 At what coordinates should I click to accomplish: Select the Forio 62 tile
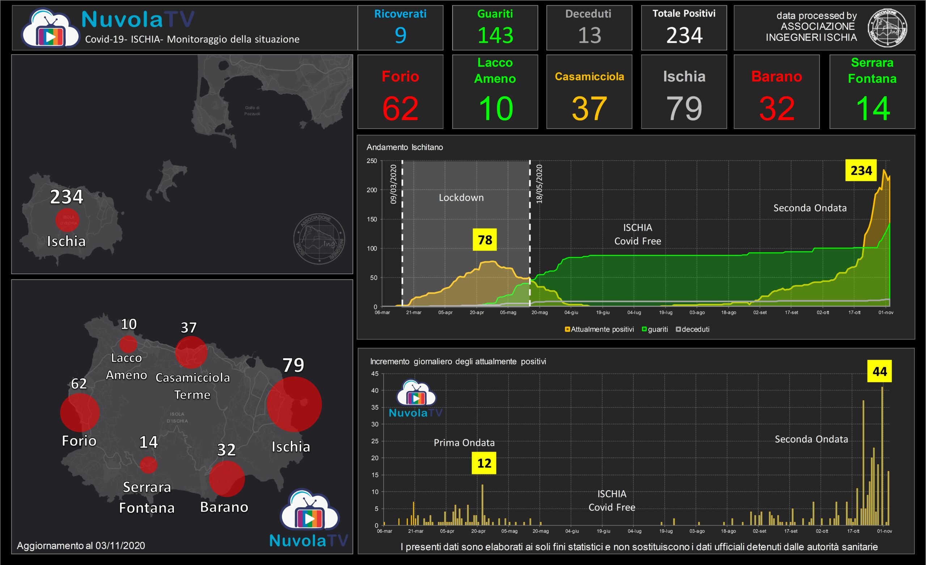pyautogui.click(x=400, y=92)
